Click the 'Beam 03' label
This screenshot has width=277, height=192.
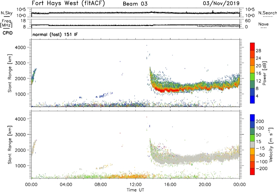pyautogui.click(x=135, y=4)
